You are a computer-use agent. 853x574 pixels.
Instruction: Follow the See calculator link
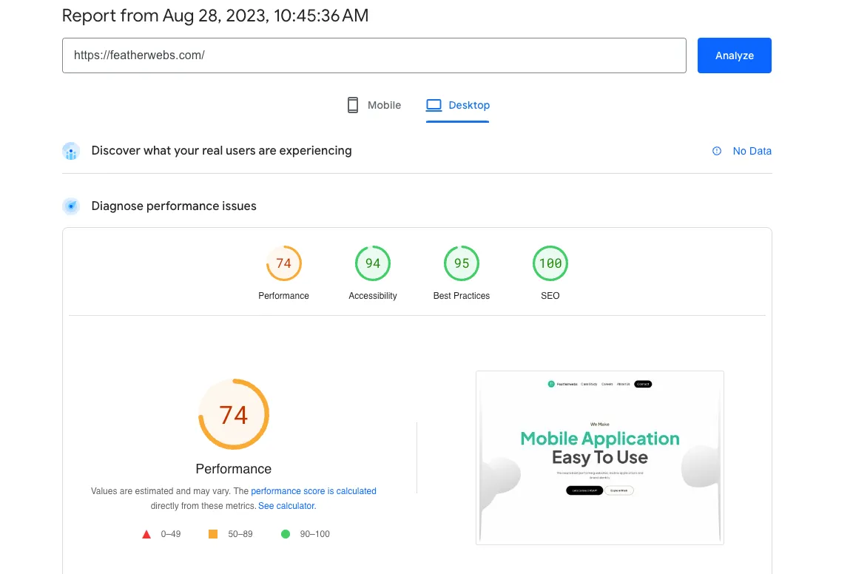(286, 505)
